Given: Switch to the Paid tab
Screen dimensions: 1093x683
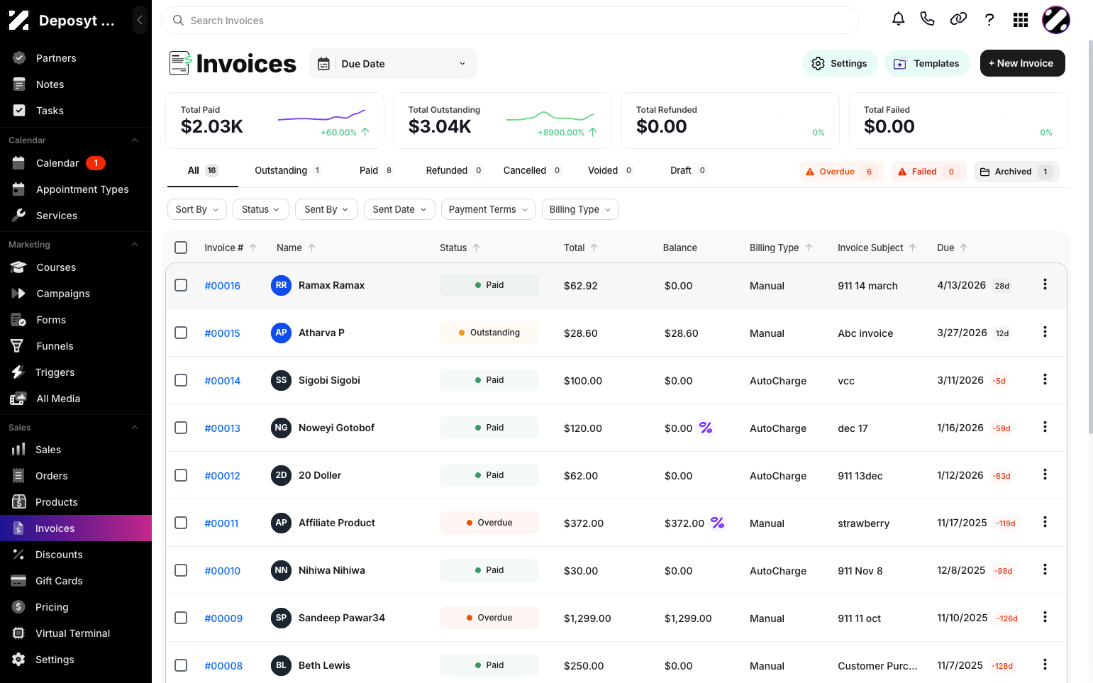Looking at the screenshot, I should coord(376,171).
